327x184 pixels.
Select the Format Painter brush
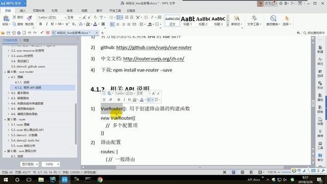30,18
